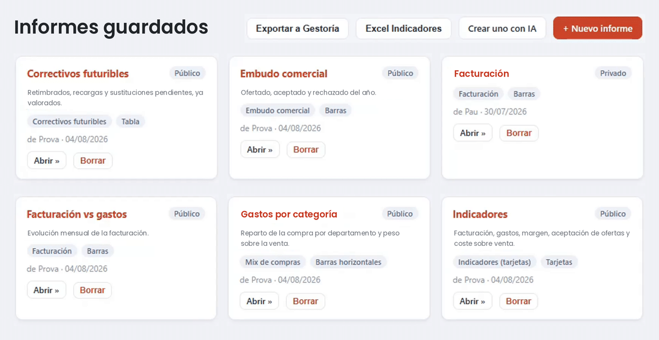Delete the private Facturación report with Borrar
This screenshot has height=340, width=659.
(x=519, y=133)
